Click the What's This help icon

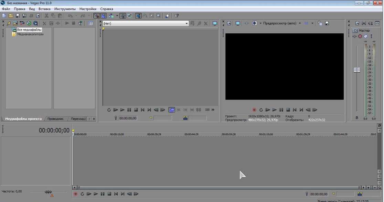pyautogui.click(x=177, y=15)
